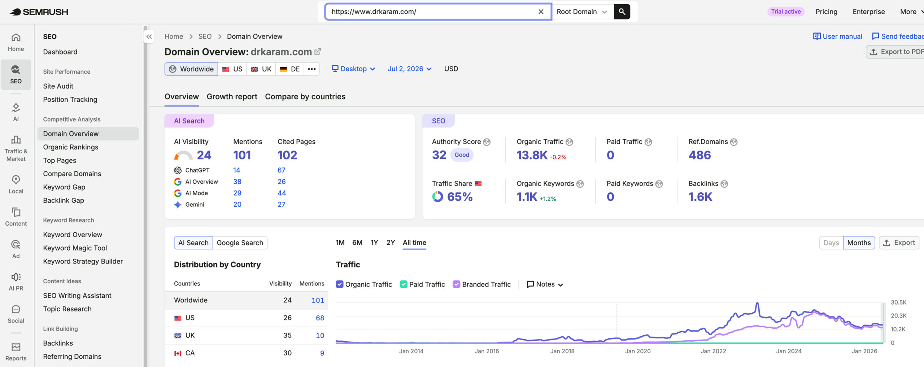Click the AI Visibility gauge
The image size is (924, 367).
[183, 156]
